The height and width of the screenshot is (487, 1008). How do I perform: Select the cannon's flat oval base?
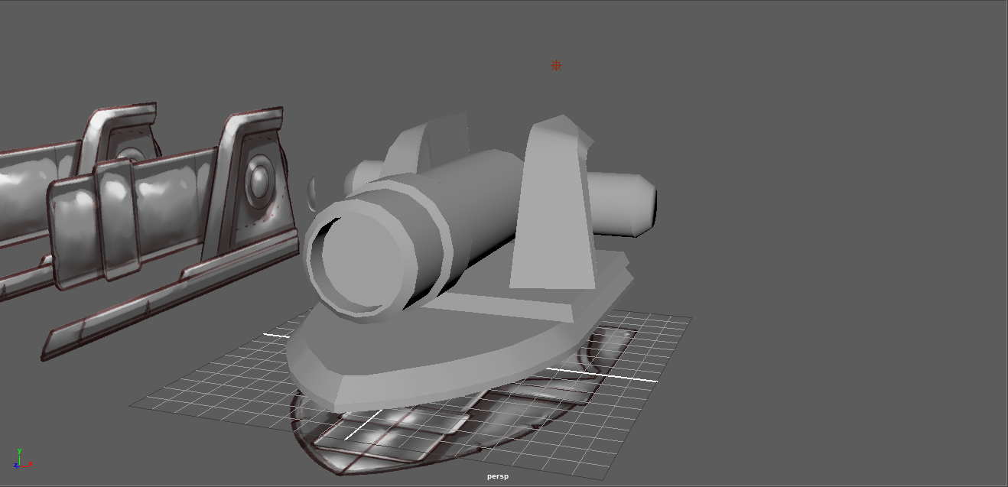pyautogui.click(x=428, y=359)
